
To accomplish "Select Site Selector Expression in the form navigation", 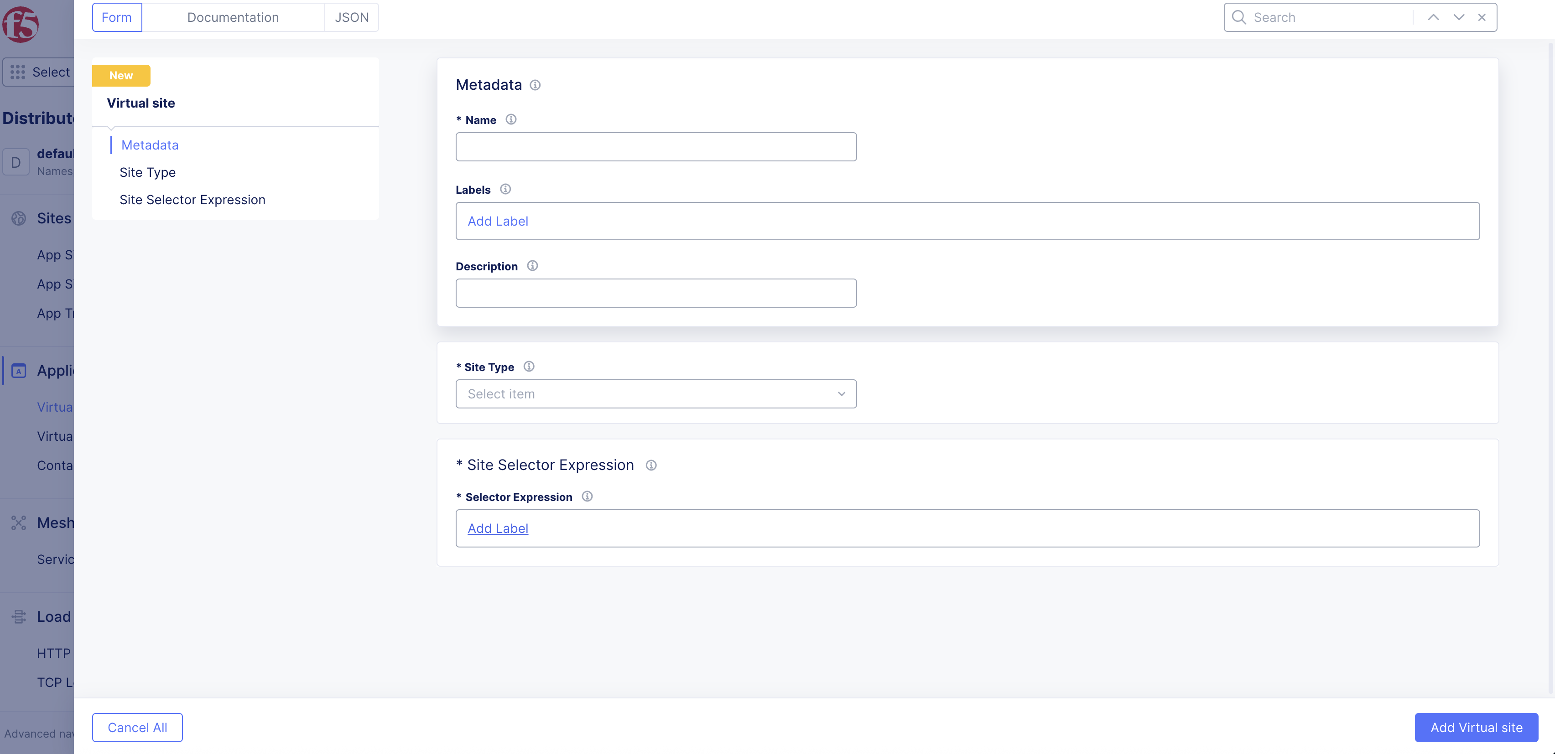I will [192, 200].
